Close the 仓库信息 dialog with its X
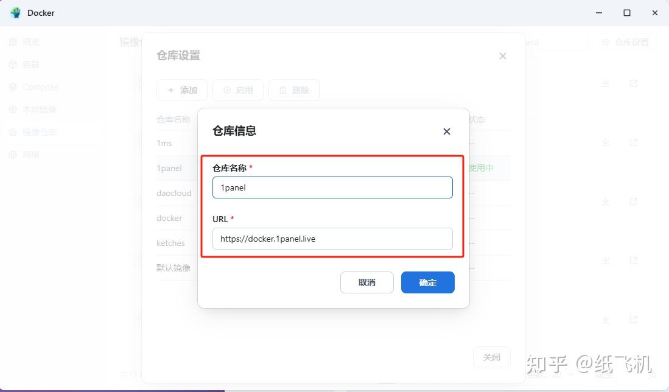669x392 pixels. (x=446, y=131)
